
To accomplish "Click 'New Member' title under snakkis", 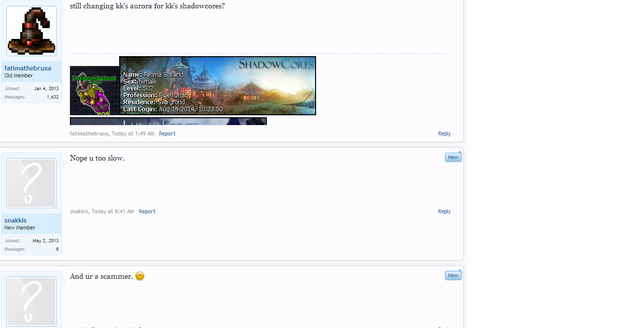I will [x=20, y=228].
